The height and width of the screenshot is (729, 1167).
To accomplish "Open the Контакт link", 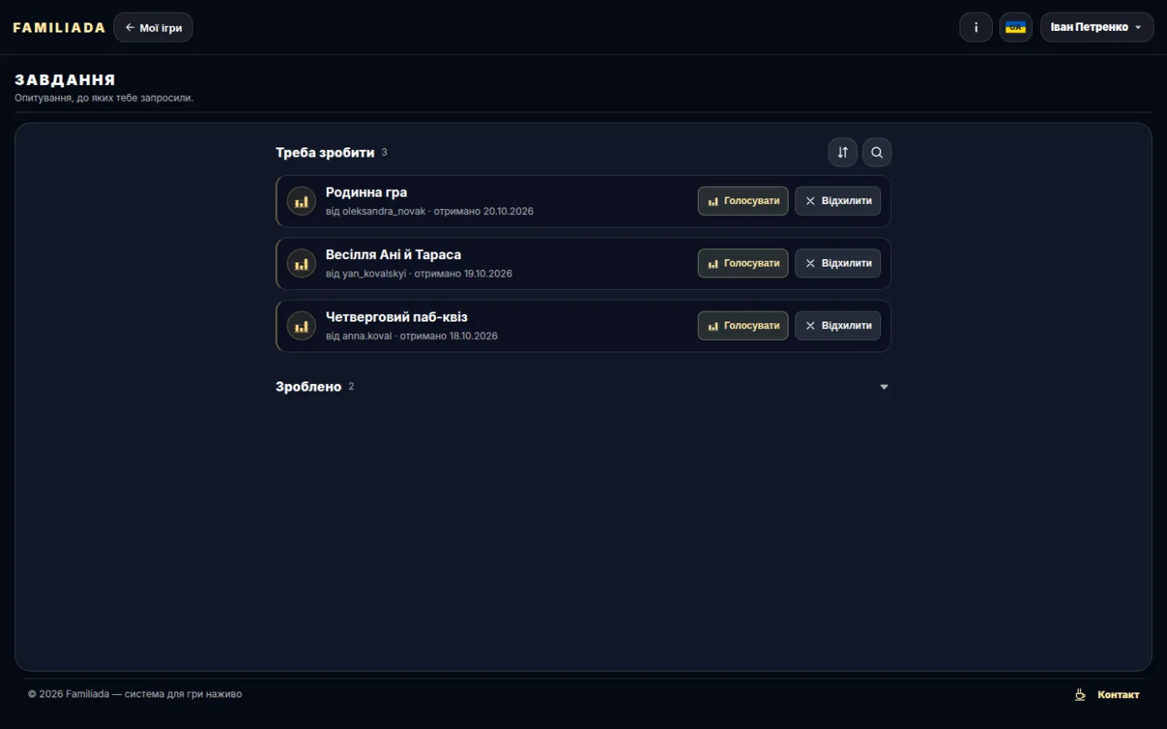I will [x=1119, y=695].
